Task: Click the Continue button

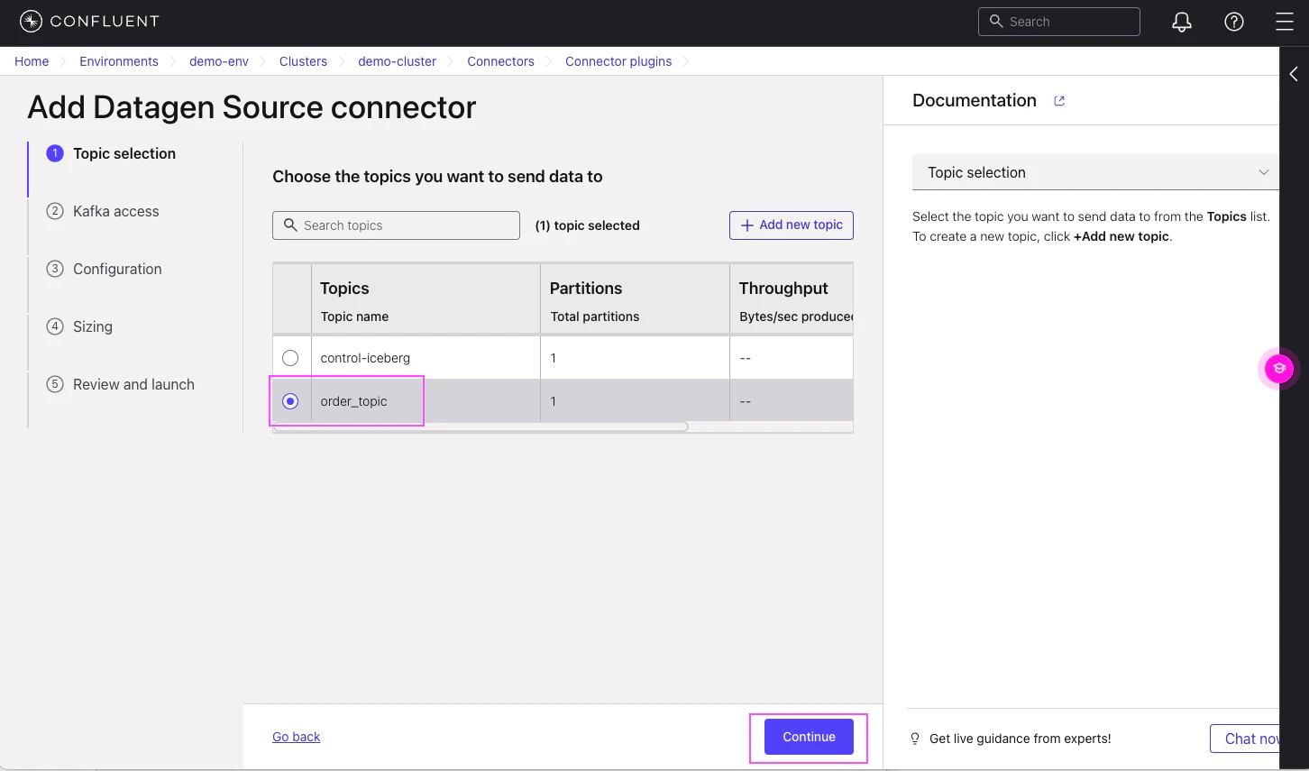Action: 809,737
